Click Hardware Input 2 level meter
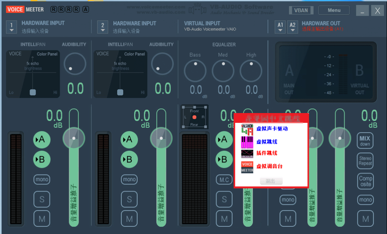This screenshot has height=234, width=387. [x=104, y=179]
